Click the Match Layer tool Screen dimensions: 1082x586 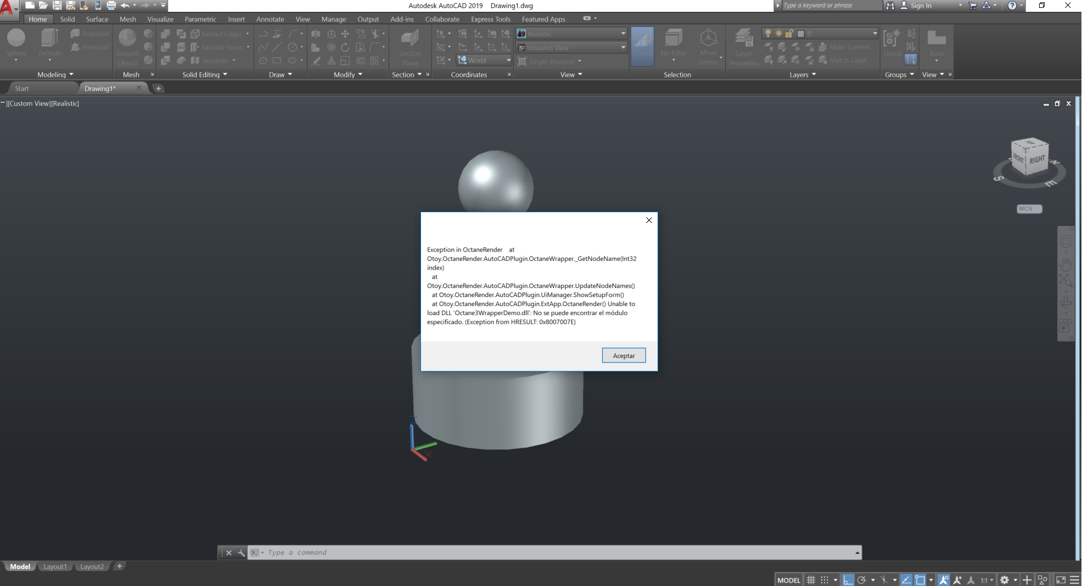[x=843, y=60]
